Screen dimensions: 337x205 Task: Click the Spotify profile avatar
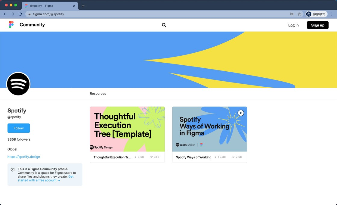[18, 84]
